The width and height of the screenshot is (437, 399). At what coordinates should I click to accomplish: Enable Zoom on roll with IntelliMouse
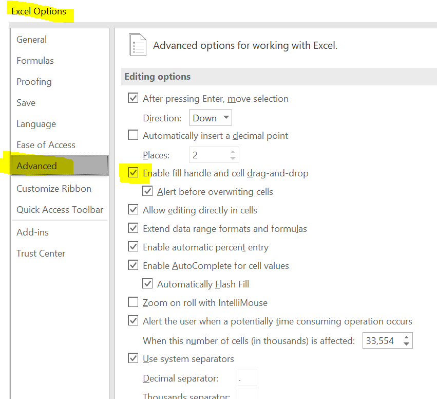click(x=133, y=302)
